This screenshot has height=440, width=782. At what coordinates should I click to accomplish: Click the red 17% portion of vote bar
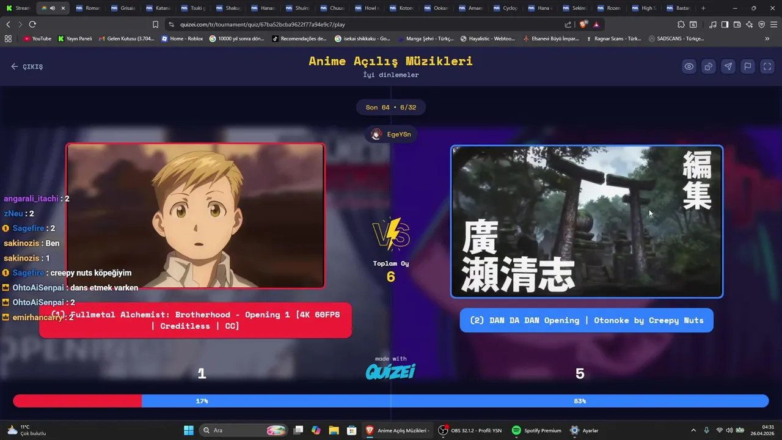pos(78,401)
